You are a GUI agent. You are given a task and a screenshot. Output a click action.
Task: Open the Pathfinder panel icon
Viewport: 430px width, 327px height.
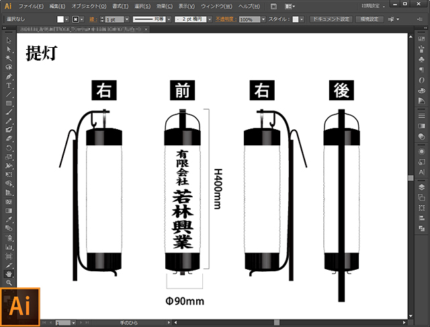421,229
